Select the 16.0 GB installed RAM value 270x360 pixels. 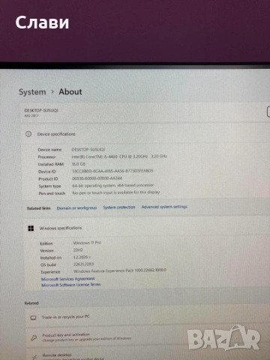tap(79, 164)
